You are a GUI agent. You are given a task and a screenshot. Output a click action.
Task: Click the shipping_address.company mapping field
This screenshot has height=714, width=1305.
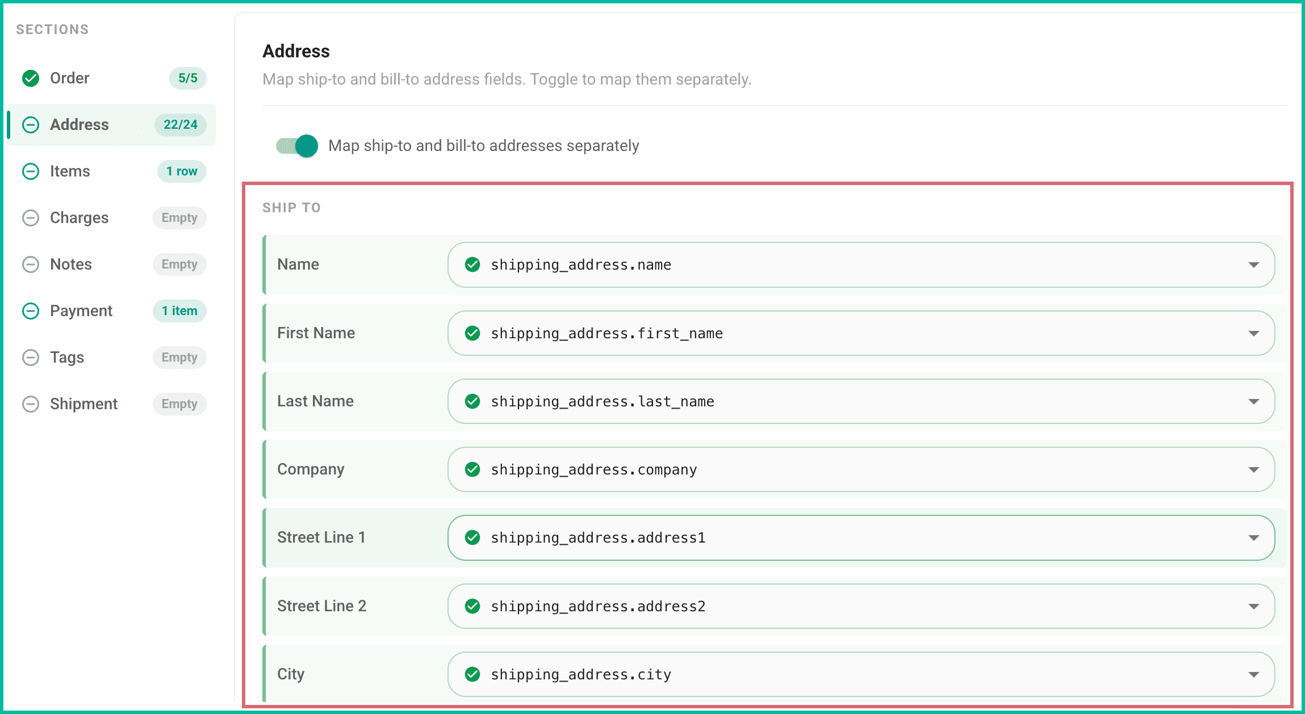click(861, 469)
